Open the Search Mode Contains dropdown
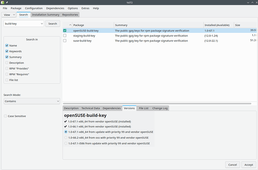The image size is (258, 170). tap(32, 101)
